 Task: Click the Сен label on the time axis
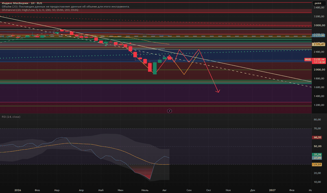tap(189, 190)
